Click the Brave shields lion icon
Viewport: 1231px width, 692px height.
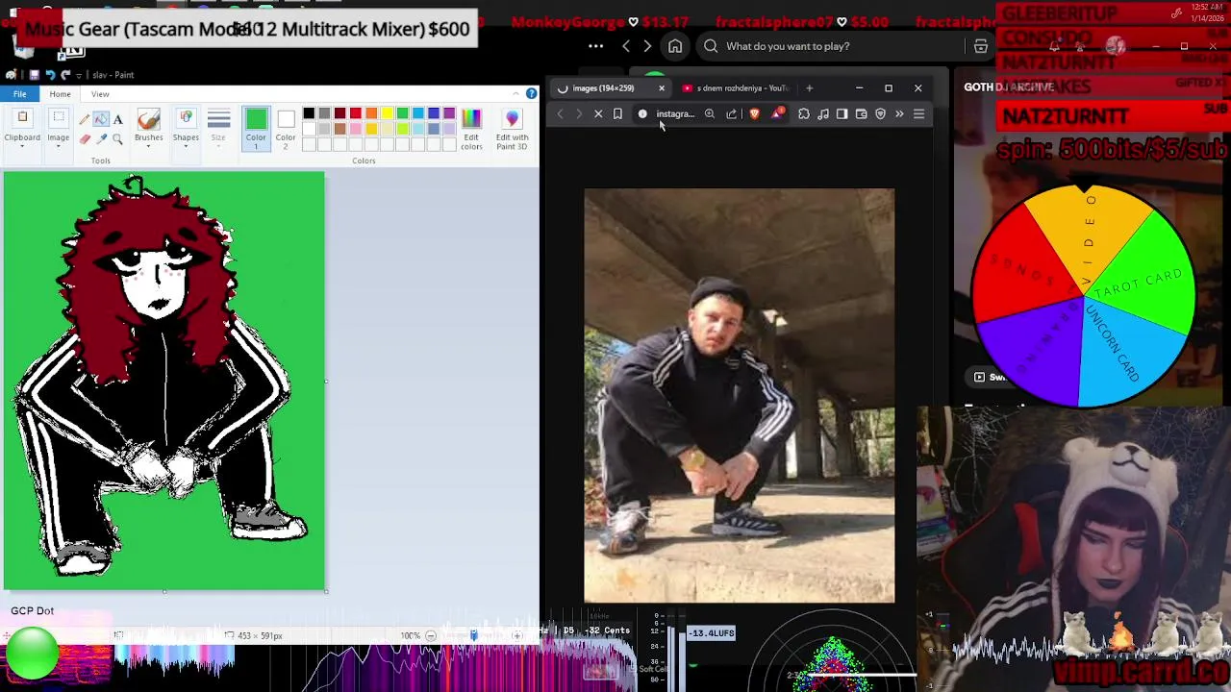coord(755,114)
